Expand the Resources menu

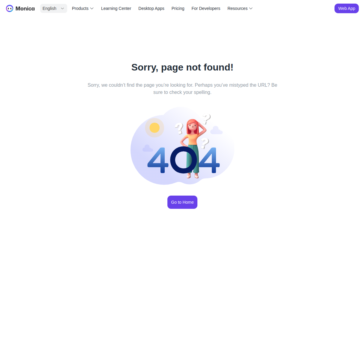click(240, 8)
